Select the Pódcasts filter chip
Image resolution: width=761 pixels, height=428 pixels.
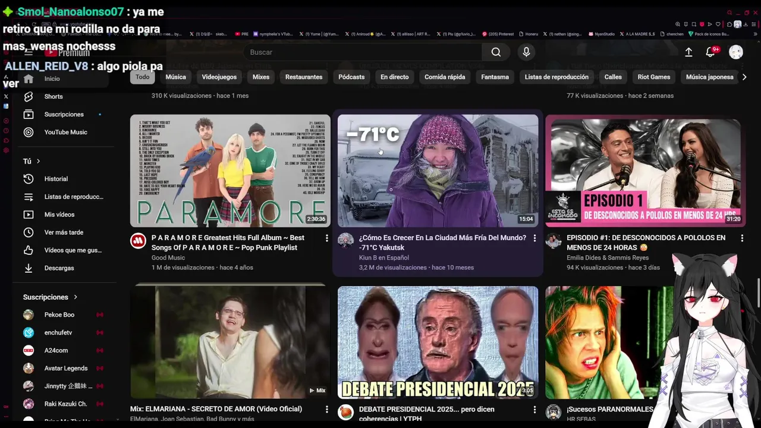click(351, 77)
